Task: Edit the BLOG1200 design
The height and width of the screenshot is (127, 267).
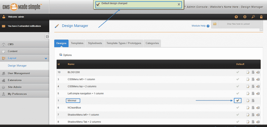Action: (x=248, y=72)
